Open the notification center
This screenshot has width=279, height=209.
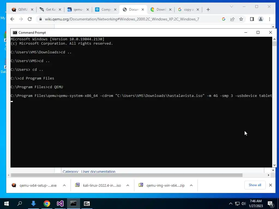271,204
